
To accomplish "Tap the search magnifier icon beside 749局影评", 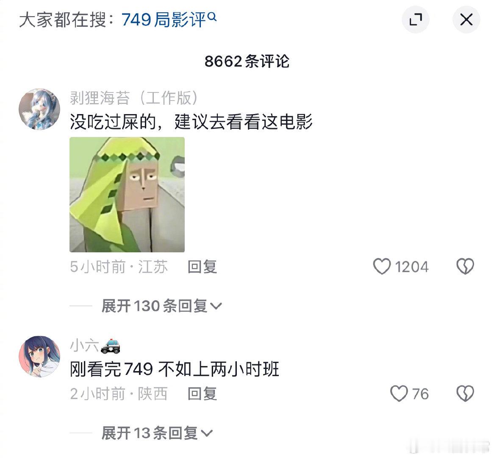I will pyautogui.click(x=212, y=17).
